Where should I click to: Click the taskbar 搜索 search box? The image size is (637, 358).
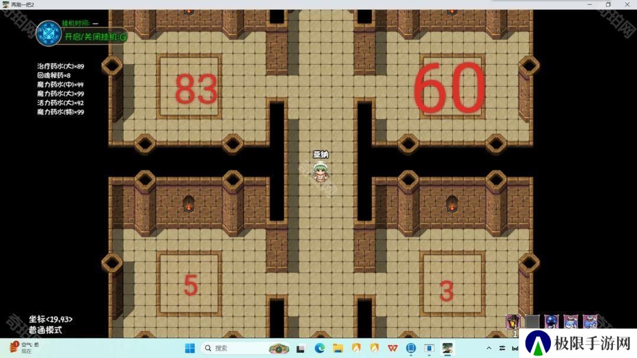(x=245, y=348)
